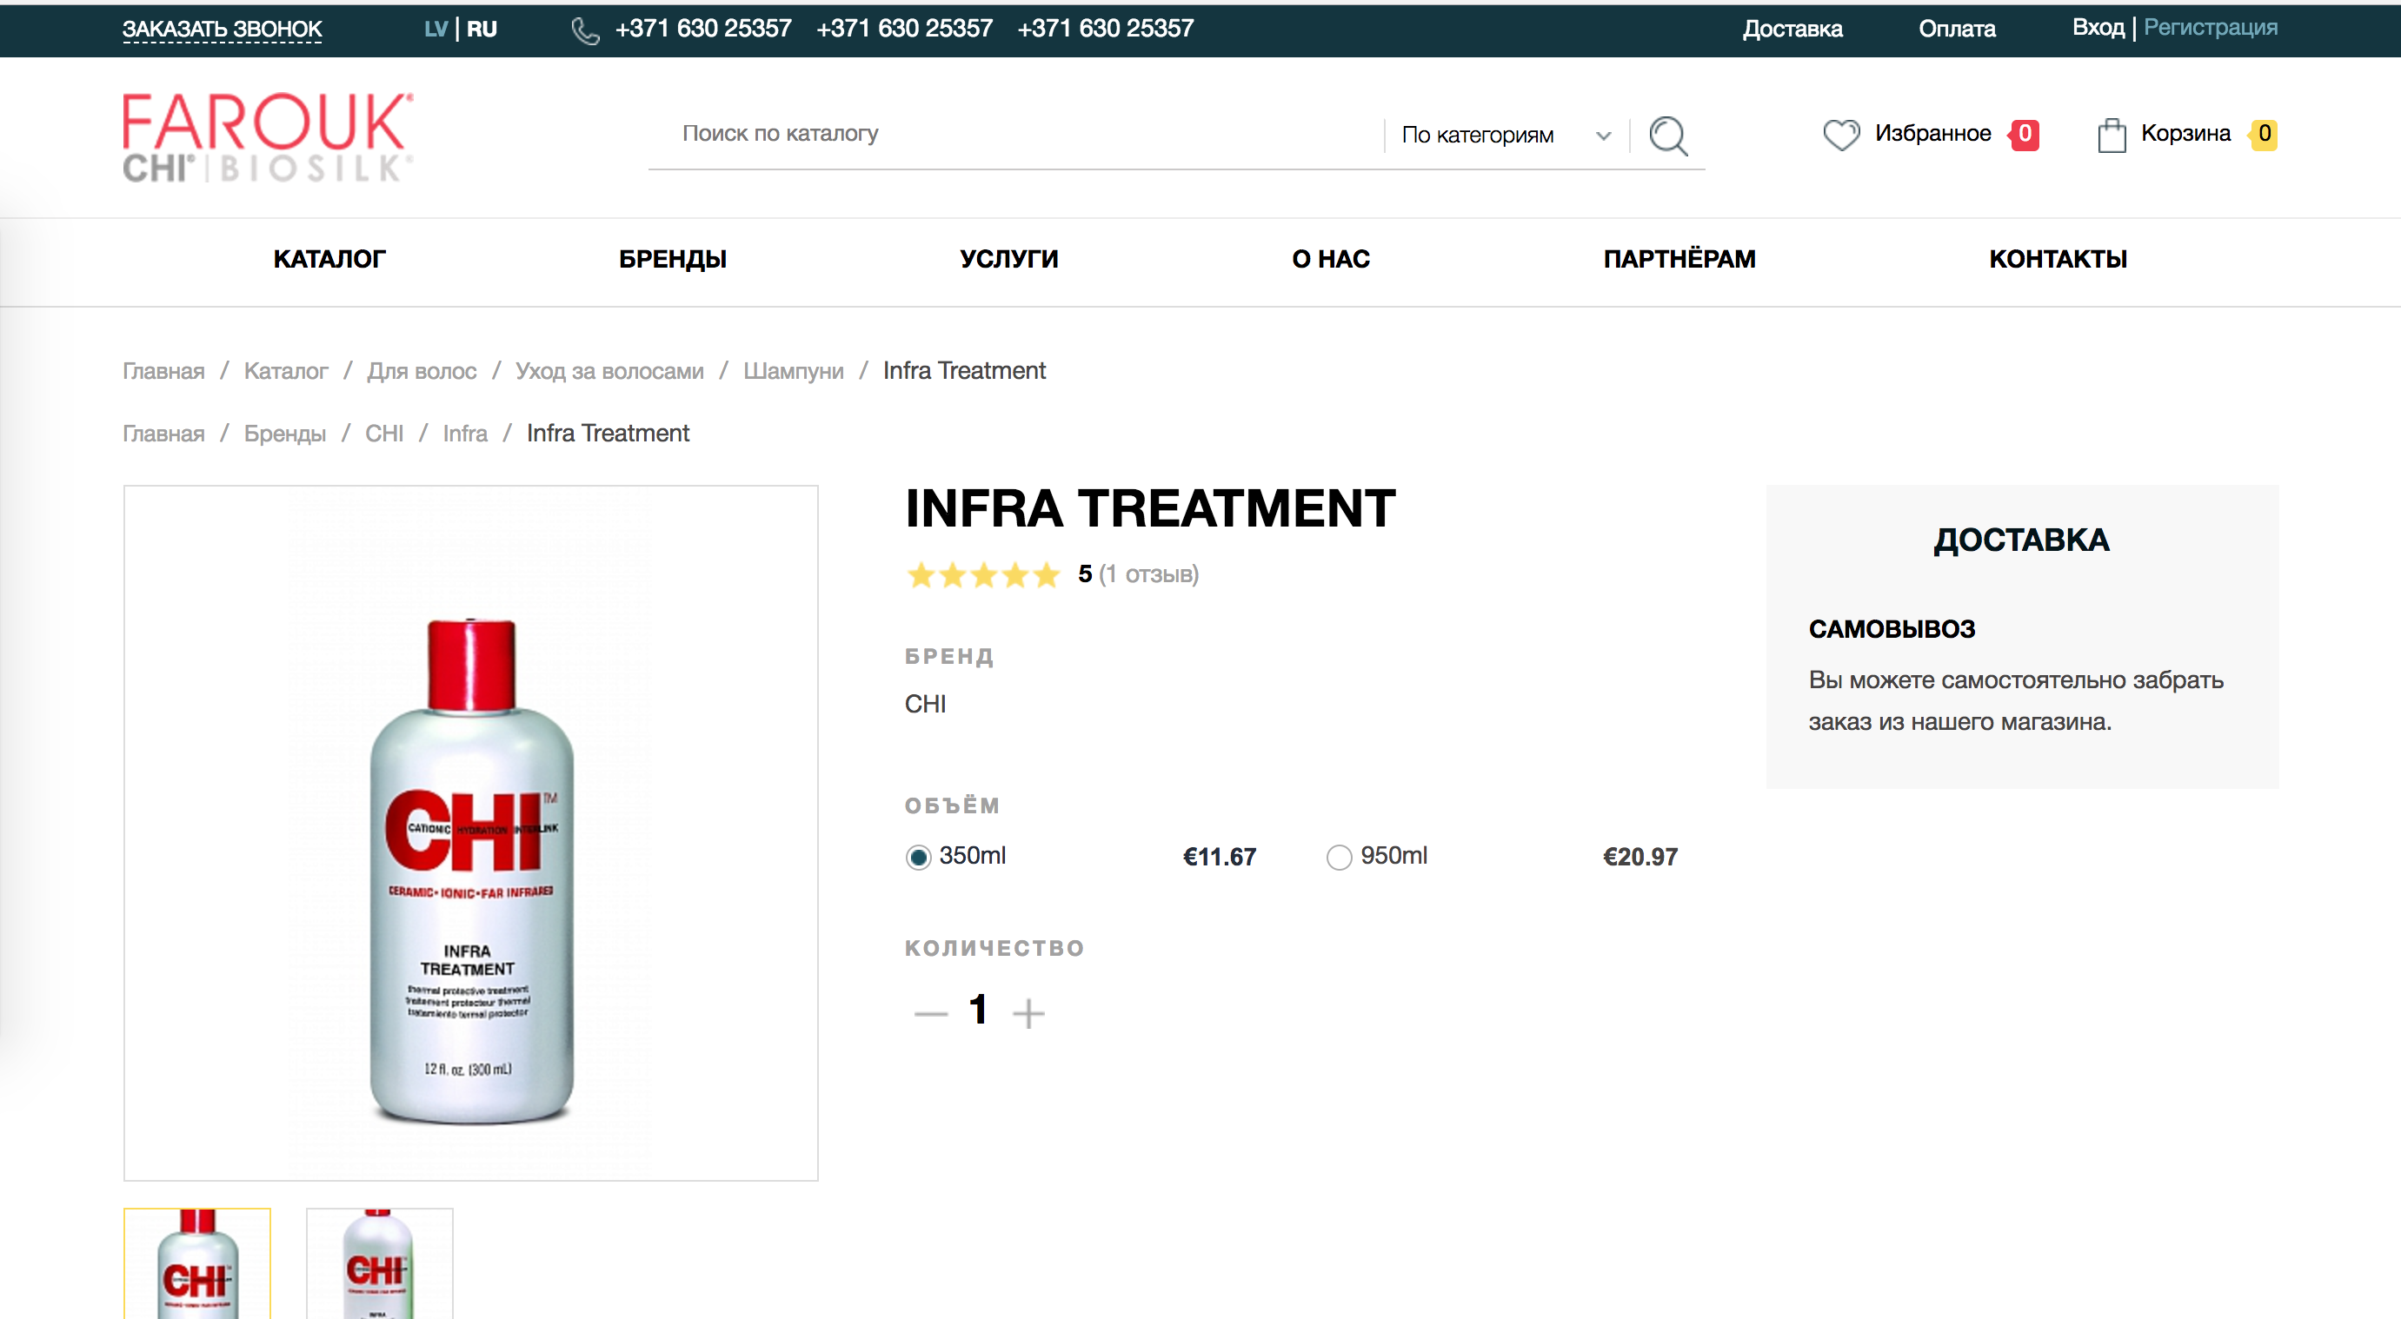2401x1319 pixels.
Task: Switch language to LV
Action: pos(436,29)
